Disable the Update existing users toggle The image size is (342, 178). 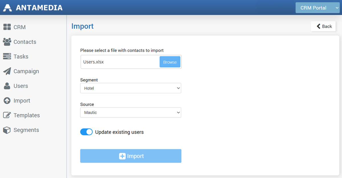(86, 132)
